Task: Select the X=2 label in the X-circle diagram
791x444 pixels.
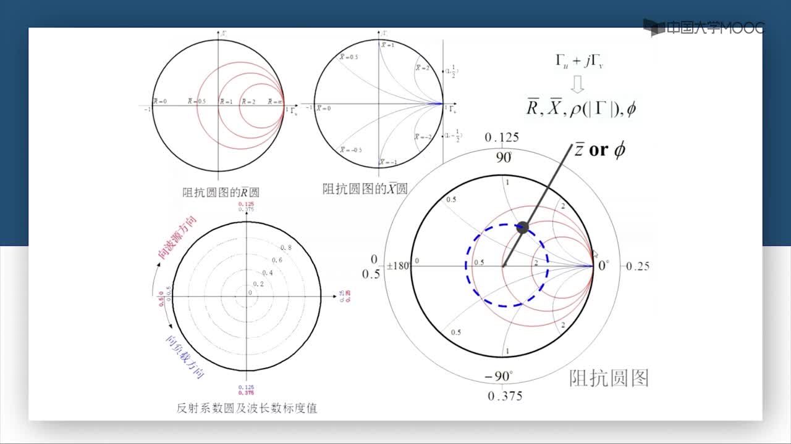Action: pyautogui.click(x=422, y=67)
